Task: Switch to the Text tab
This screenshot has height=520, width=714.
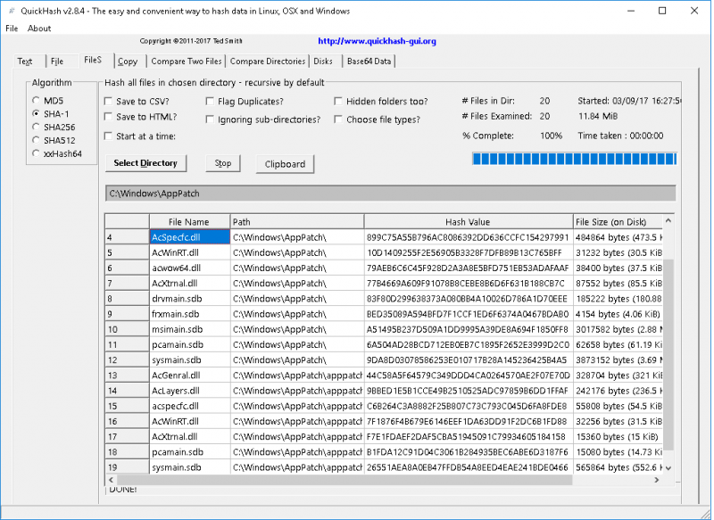Action: tap(24, 61)
